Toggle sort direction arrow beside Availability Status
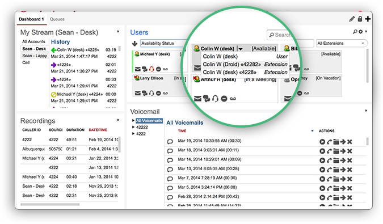 point(134,44)
